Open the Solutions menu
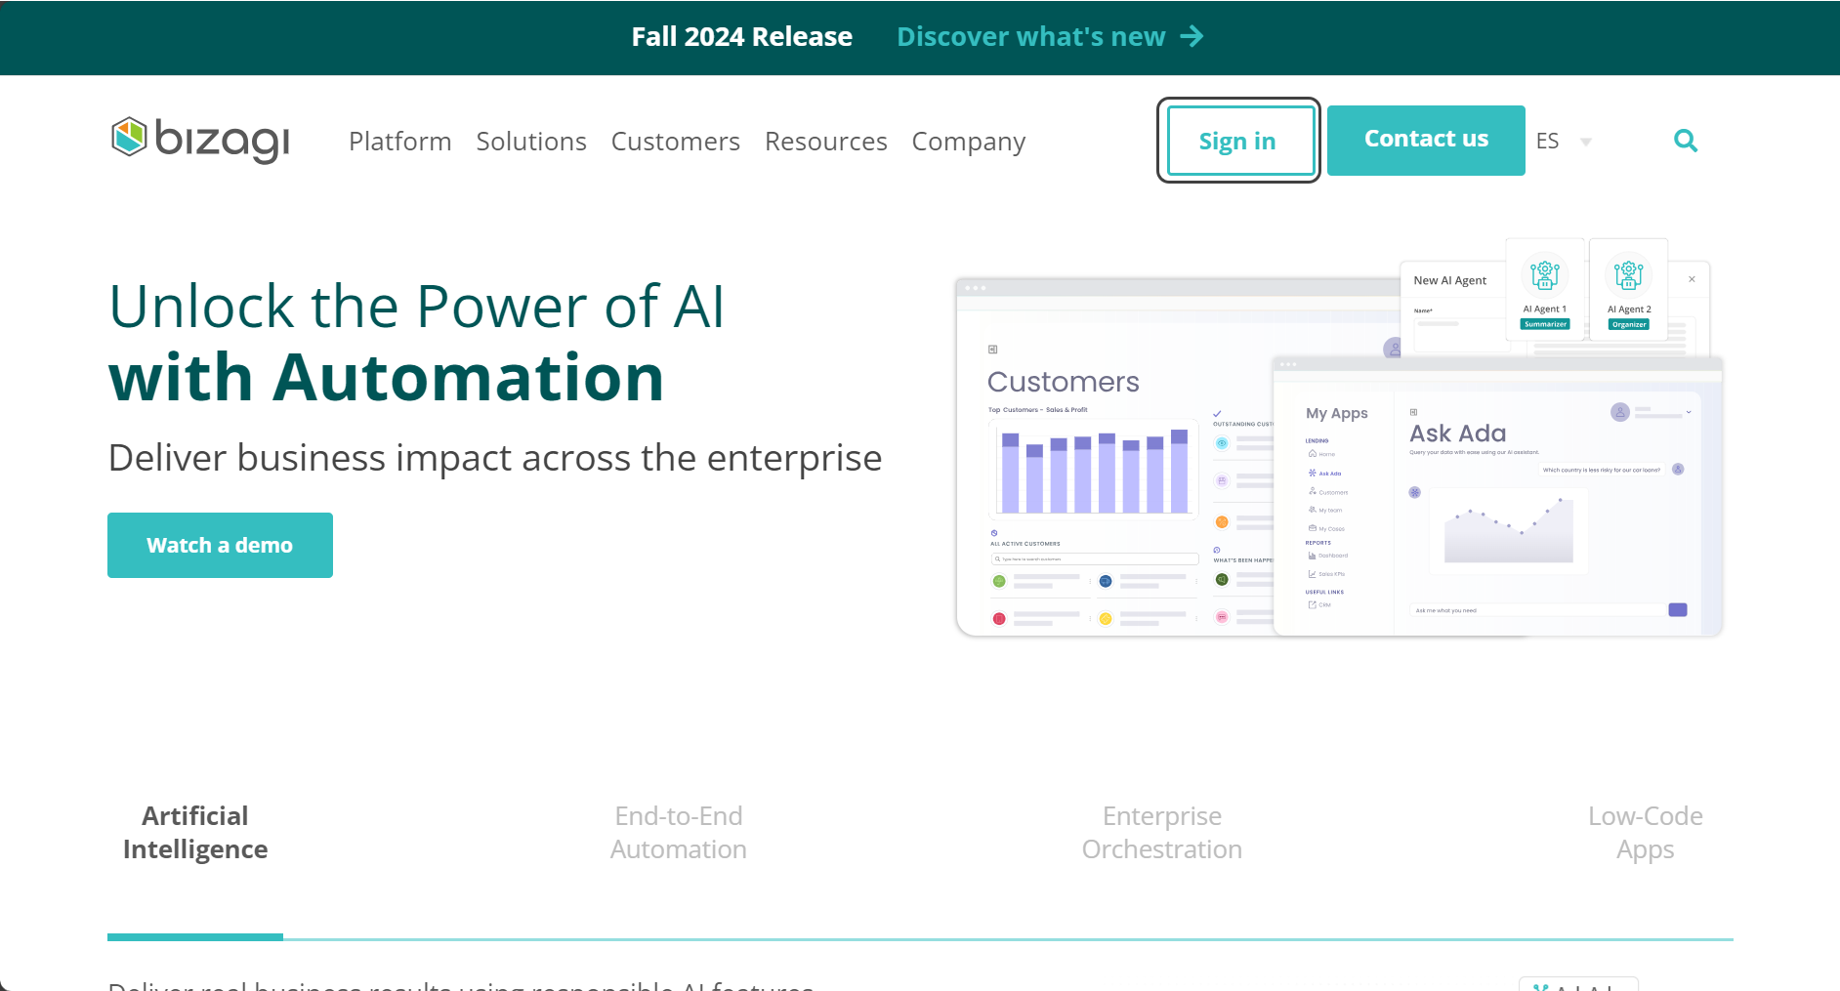This screenshot has width=1840, height=991. pos(531,142)
